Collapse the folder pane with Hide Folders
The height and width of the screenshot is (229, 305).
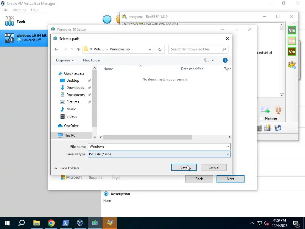coord(67,168)
